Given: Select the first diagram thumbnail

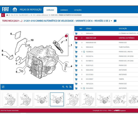Looking at the screenshot, I should pos(10,100).
